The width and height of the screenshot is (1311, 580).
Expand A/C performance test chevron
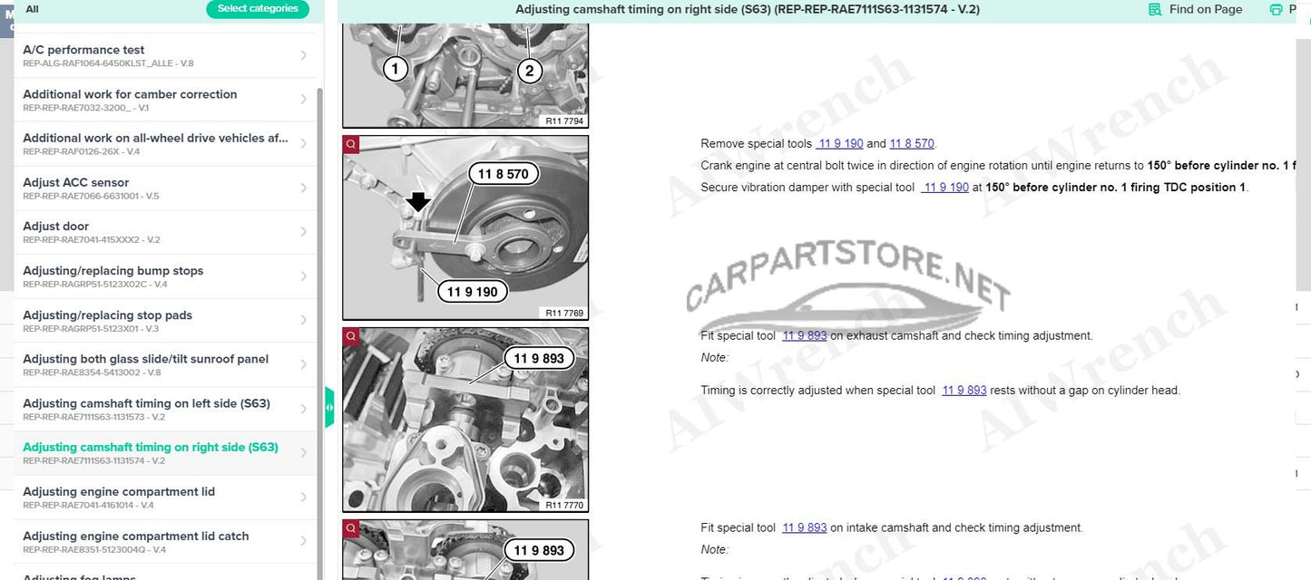[x=303, y=55]
